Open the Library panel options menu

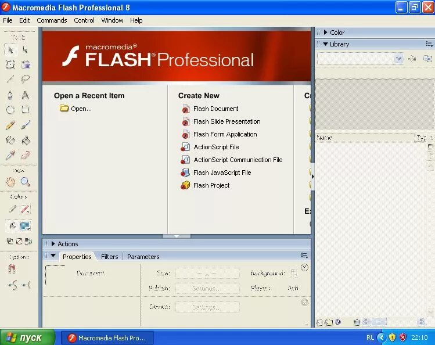(x=429, y=44)
